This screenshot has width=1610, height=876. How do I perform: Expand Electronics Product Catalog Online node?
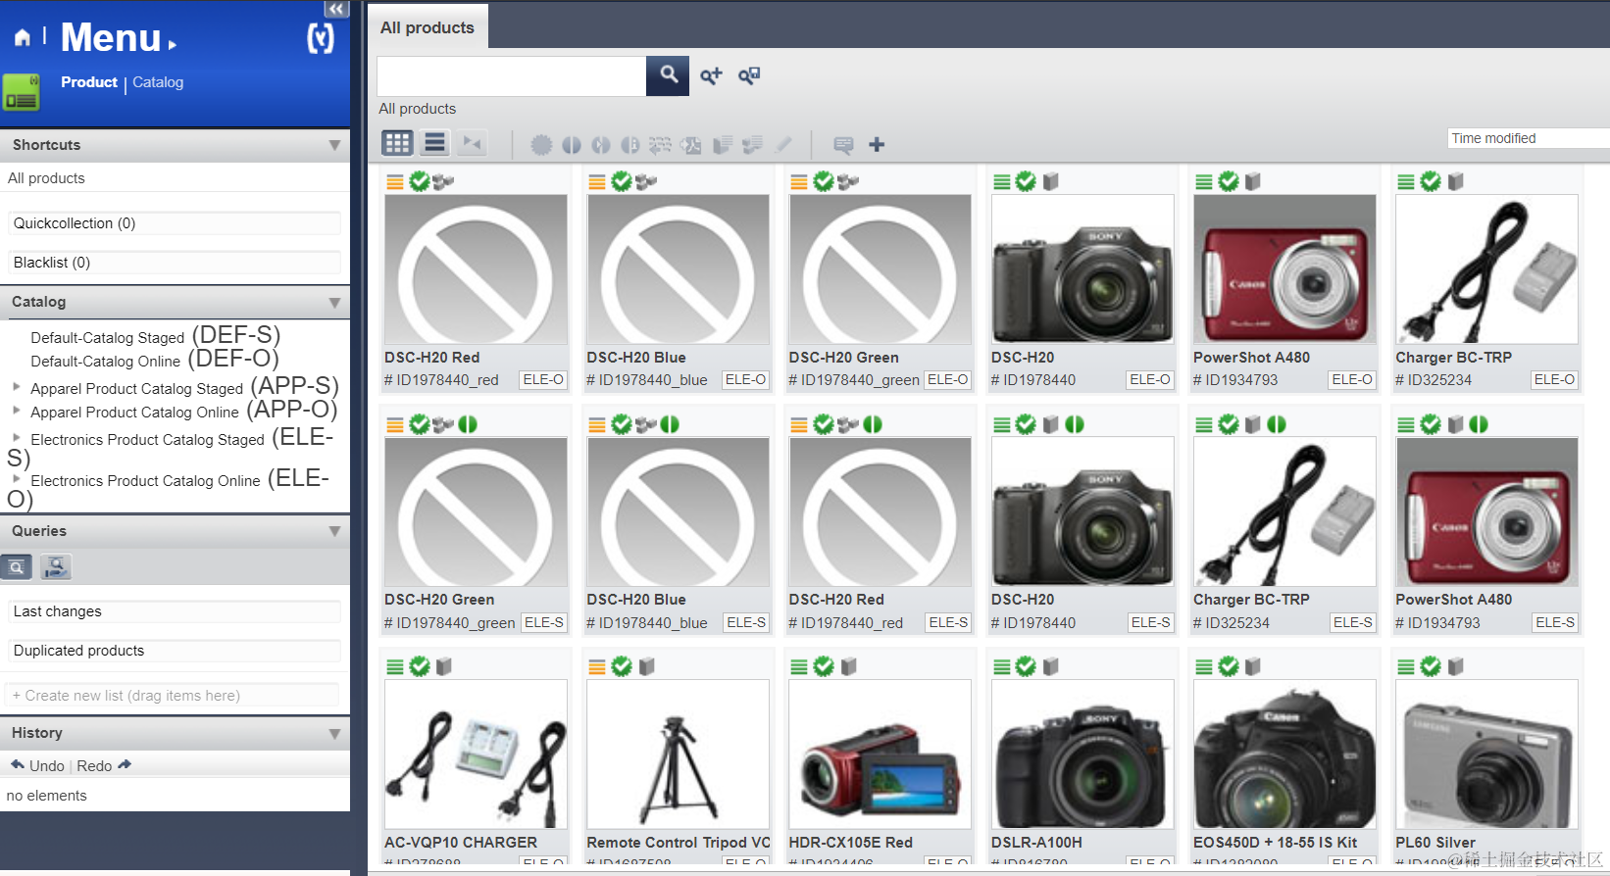pyautogui.click(x=16, y=478)
